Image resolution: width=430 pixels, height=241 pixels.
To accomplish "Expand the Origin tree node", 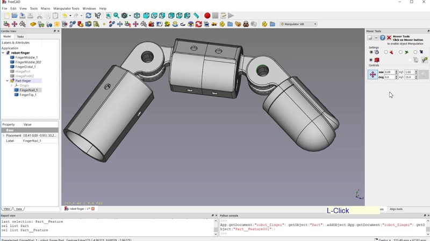I will click(11, 86).
